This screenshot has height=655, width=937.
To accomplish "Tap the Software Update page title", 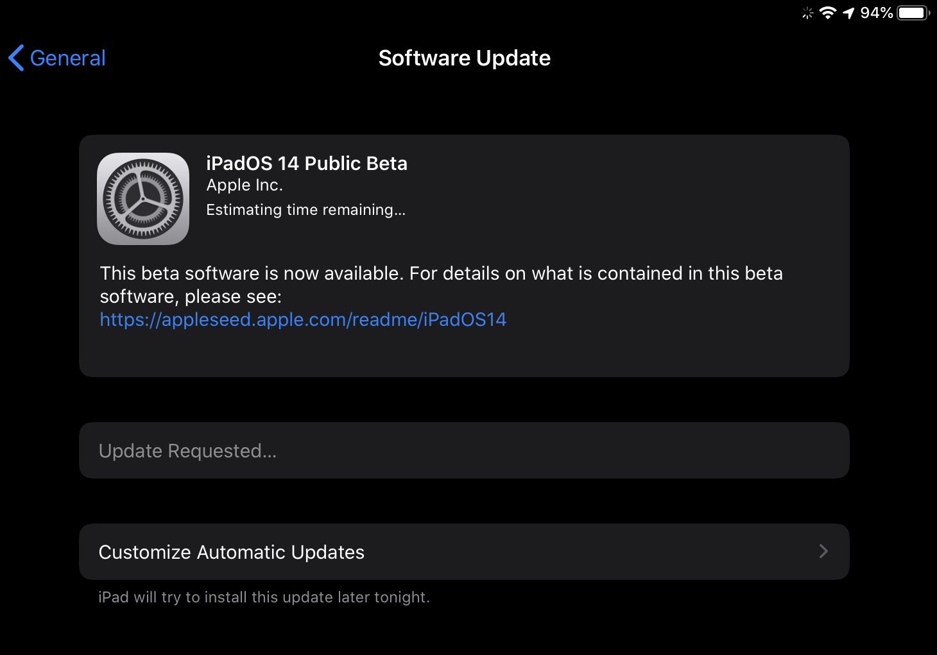I will (464, 58).
